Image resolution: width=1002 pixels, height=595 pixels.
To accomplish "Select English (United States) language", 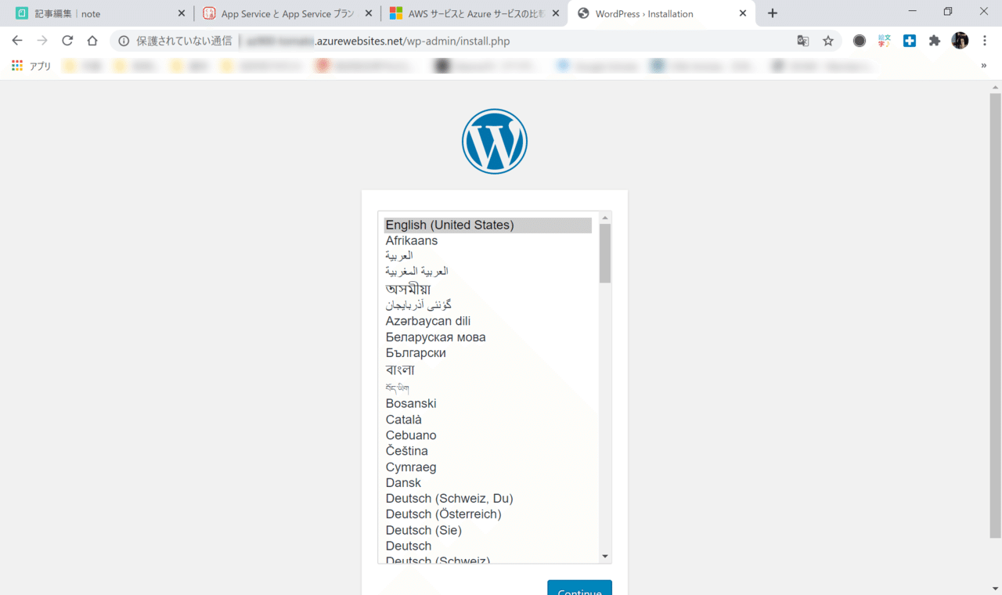I will tap(488, 225).
